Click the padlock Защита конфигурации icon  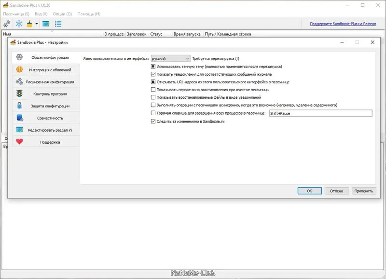[x=19, y=106]
